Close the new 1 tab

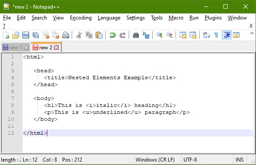pyautogui.click(x=26, y=48)
